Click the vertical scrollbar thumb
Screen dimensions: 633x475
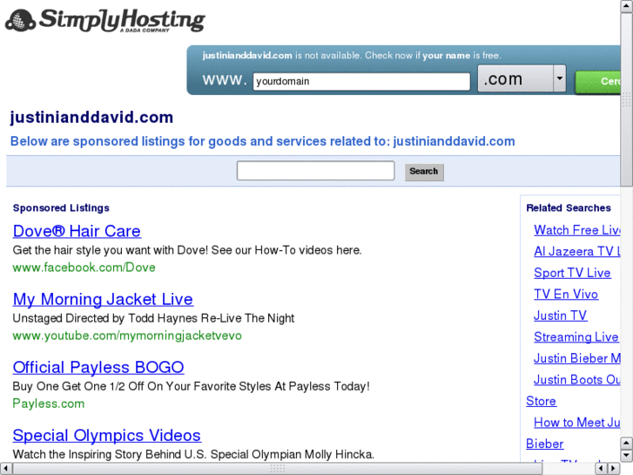tap(627, 99)
